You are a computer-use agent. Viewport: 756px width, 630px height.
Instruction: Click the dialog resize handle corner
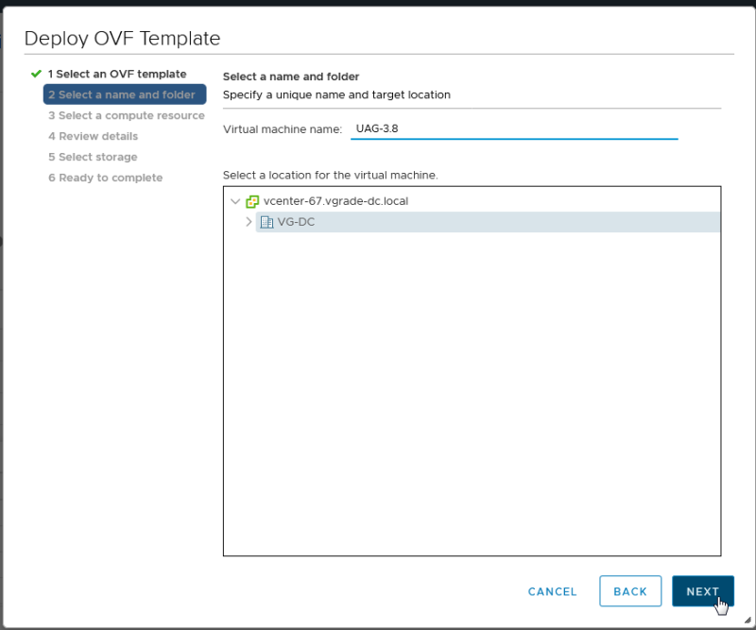click(x=747, y=621)
